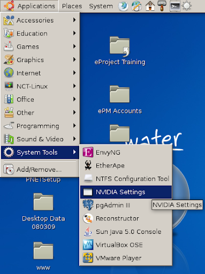Image resolution: width=205 pixels, height=274 pixels.
Task: Expand Other submenu arrow
Action: 74,112
